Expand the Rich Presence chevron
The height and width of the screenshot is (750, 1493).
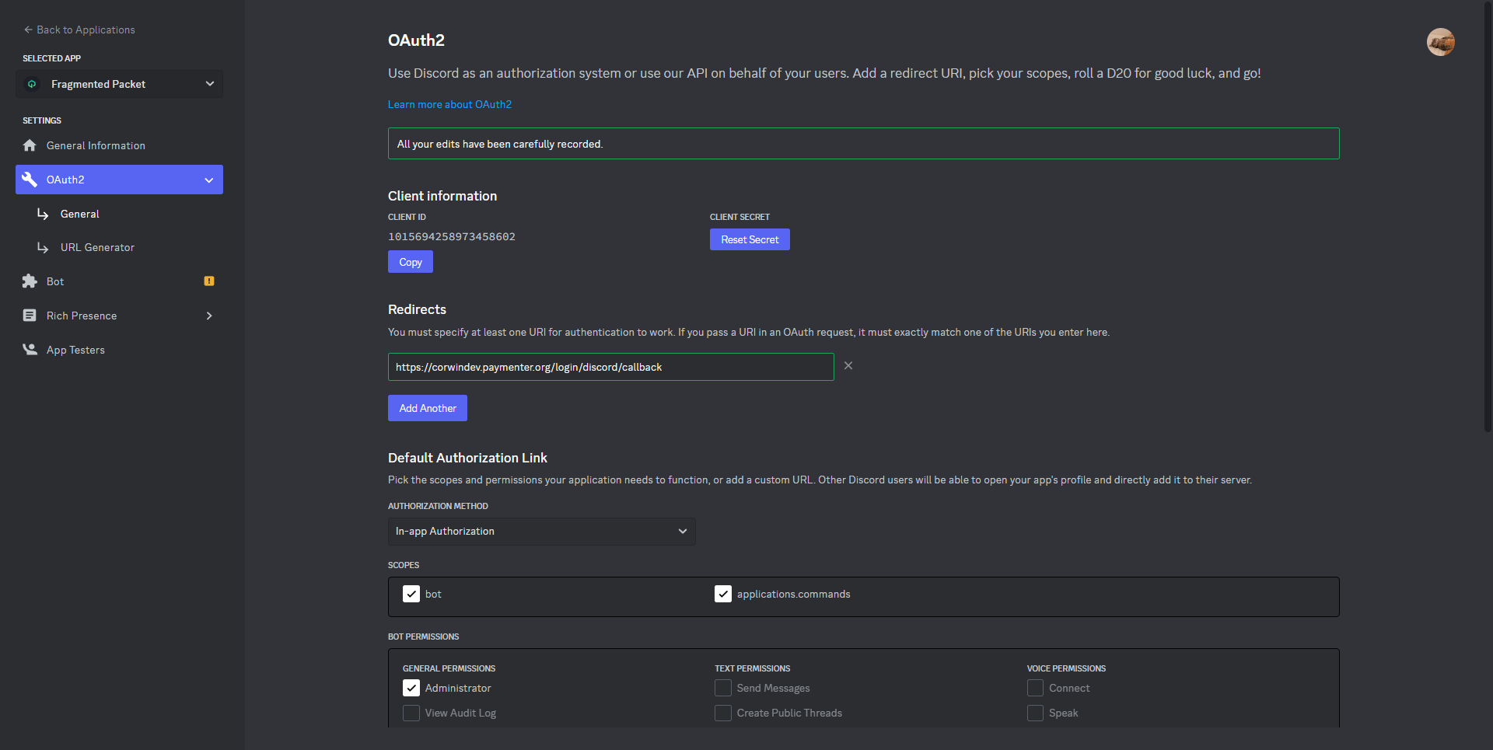click(x=208, y=316)
